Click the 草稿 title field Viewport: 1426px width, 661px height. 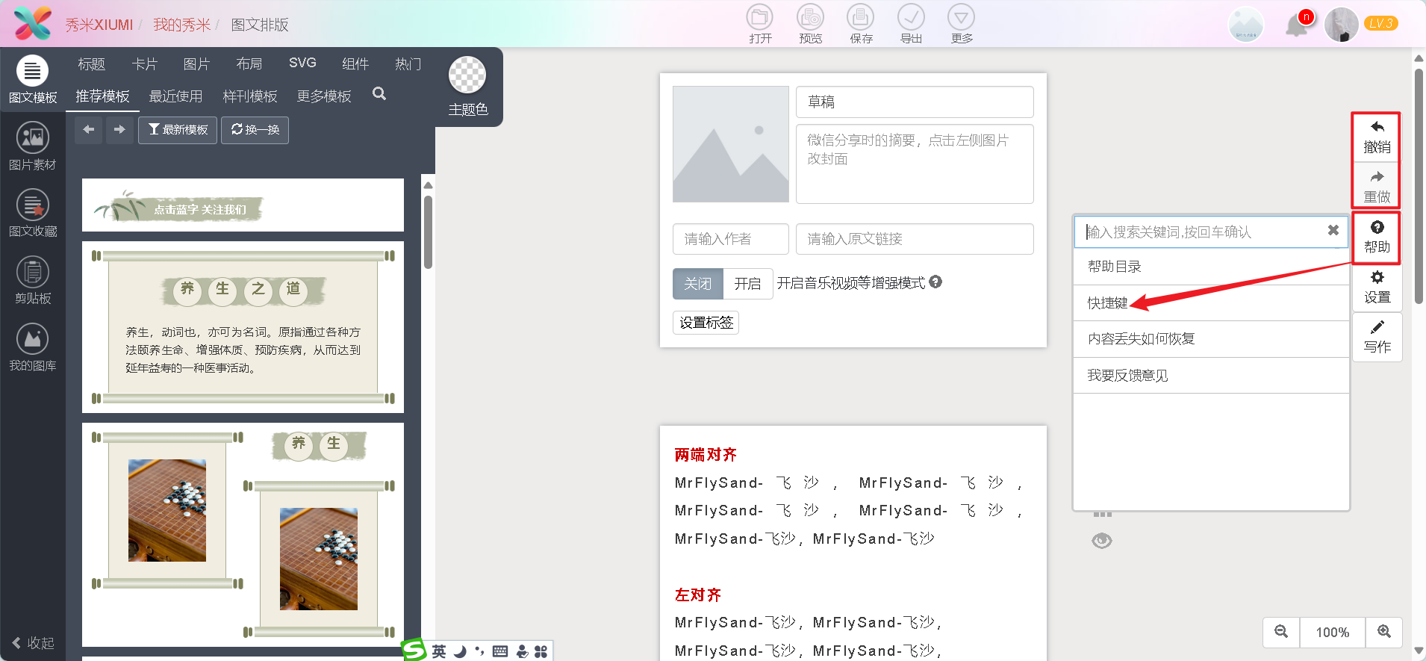pyautogui.click(x=915, y=102)
